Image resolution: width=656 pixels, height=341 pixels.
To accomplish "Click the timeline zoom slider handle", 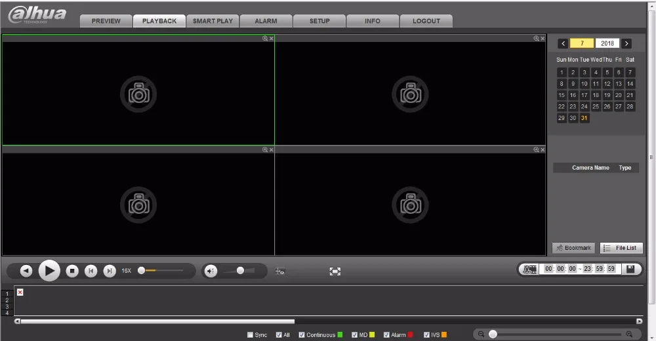I will pos(493,334).
